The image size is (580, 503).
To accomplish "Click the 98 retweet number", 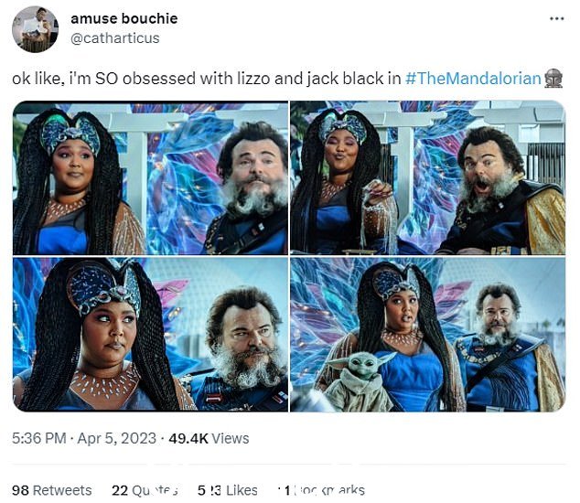I will click(20, 490).
